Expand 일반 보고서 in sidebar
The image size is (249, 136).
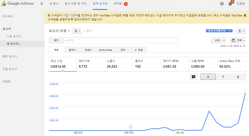[x=9, y=56]
